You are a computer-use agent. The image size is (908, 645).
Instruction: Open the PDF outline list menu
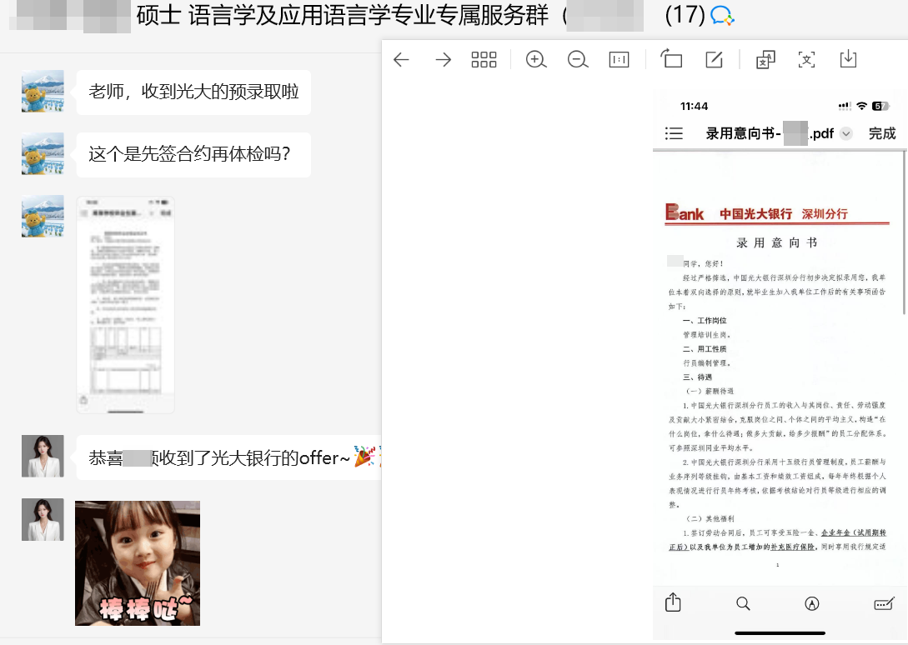[x=674, y=133]
